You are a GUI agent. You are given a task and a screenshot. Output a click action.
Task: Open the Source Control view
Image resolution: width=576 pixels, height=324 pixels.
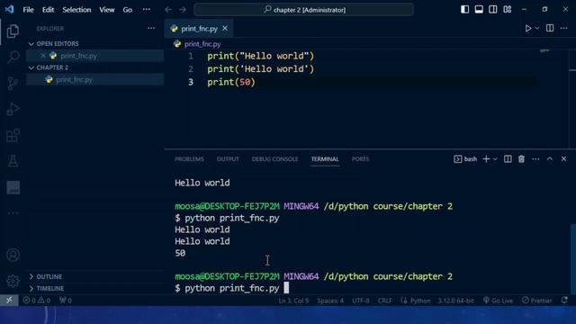13,84
